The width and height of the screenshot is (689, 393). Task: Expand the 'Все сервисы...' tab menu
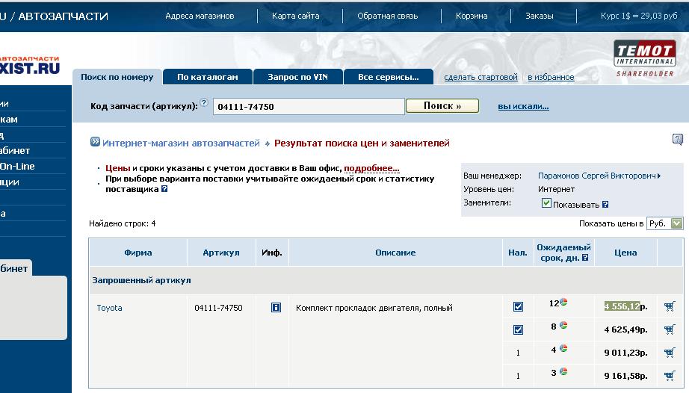tap(388, 77)
